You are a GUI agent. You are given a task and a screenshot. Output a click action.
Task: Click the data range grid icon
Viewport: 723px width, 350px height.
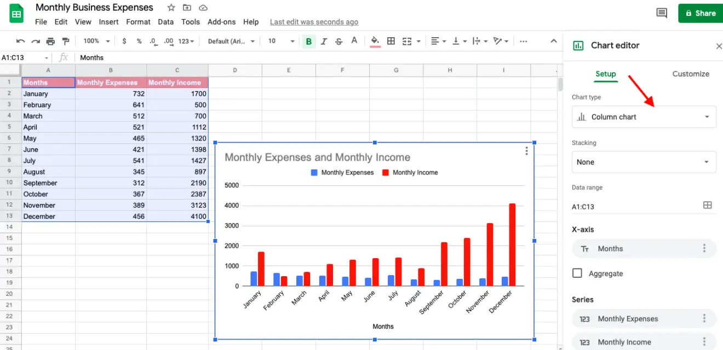click(708, 205)
